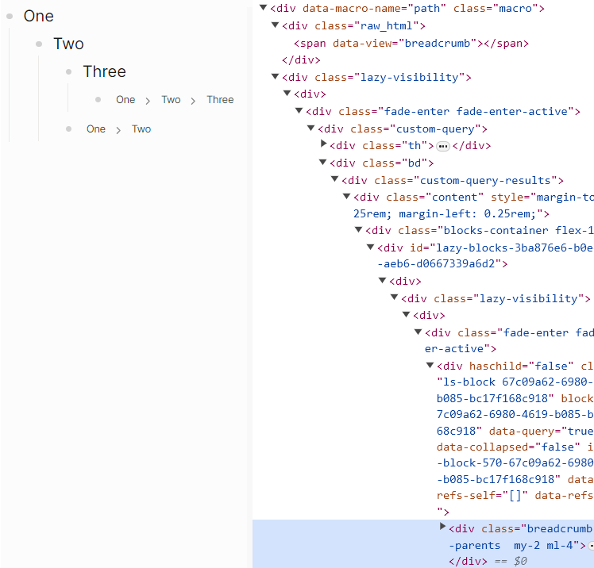Collapse the blocks-container div node

358,230
